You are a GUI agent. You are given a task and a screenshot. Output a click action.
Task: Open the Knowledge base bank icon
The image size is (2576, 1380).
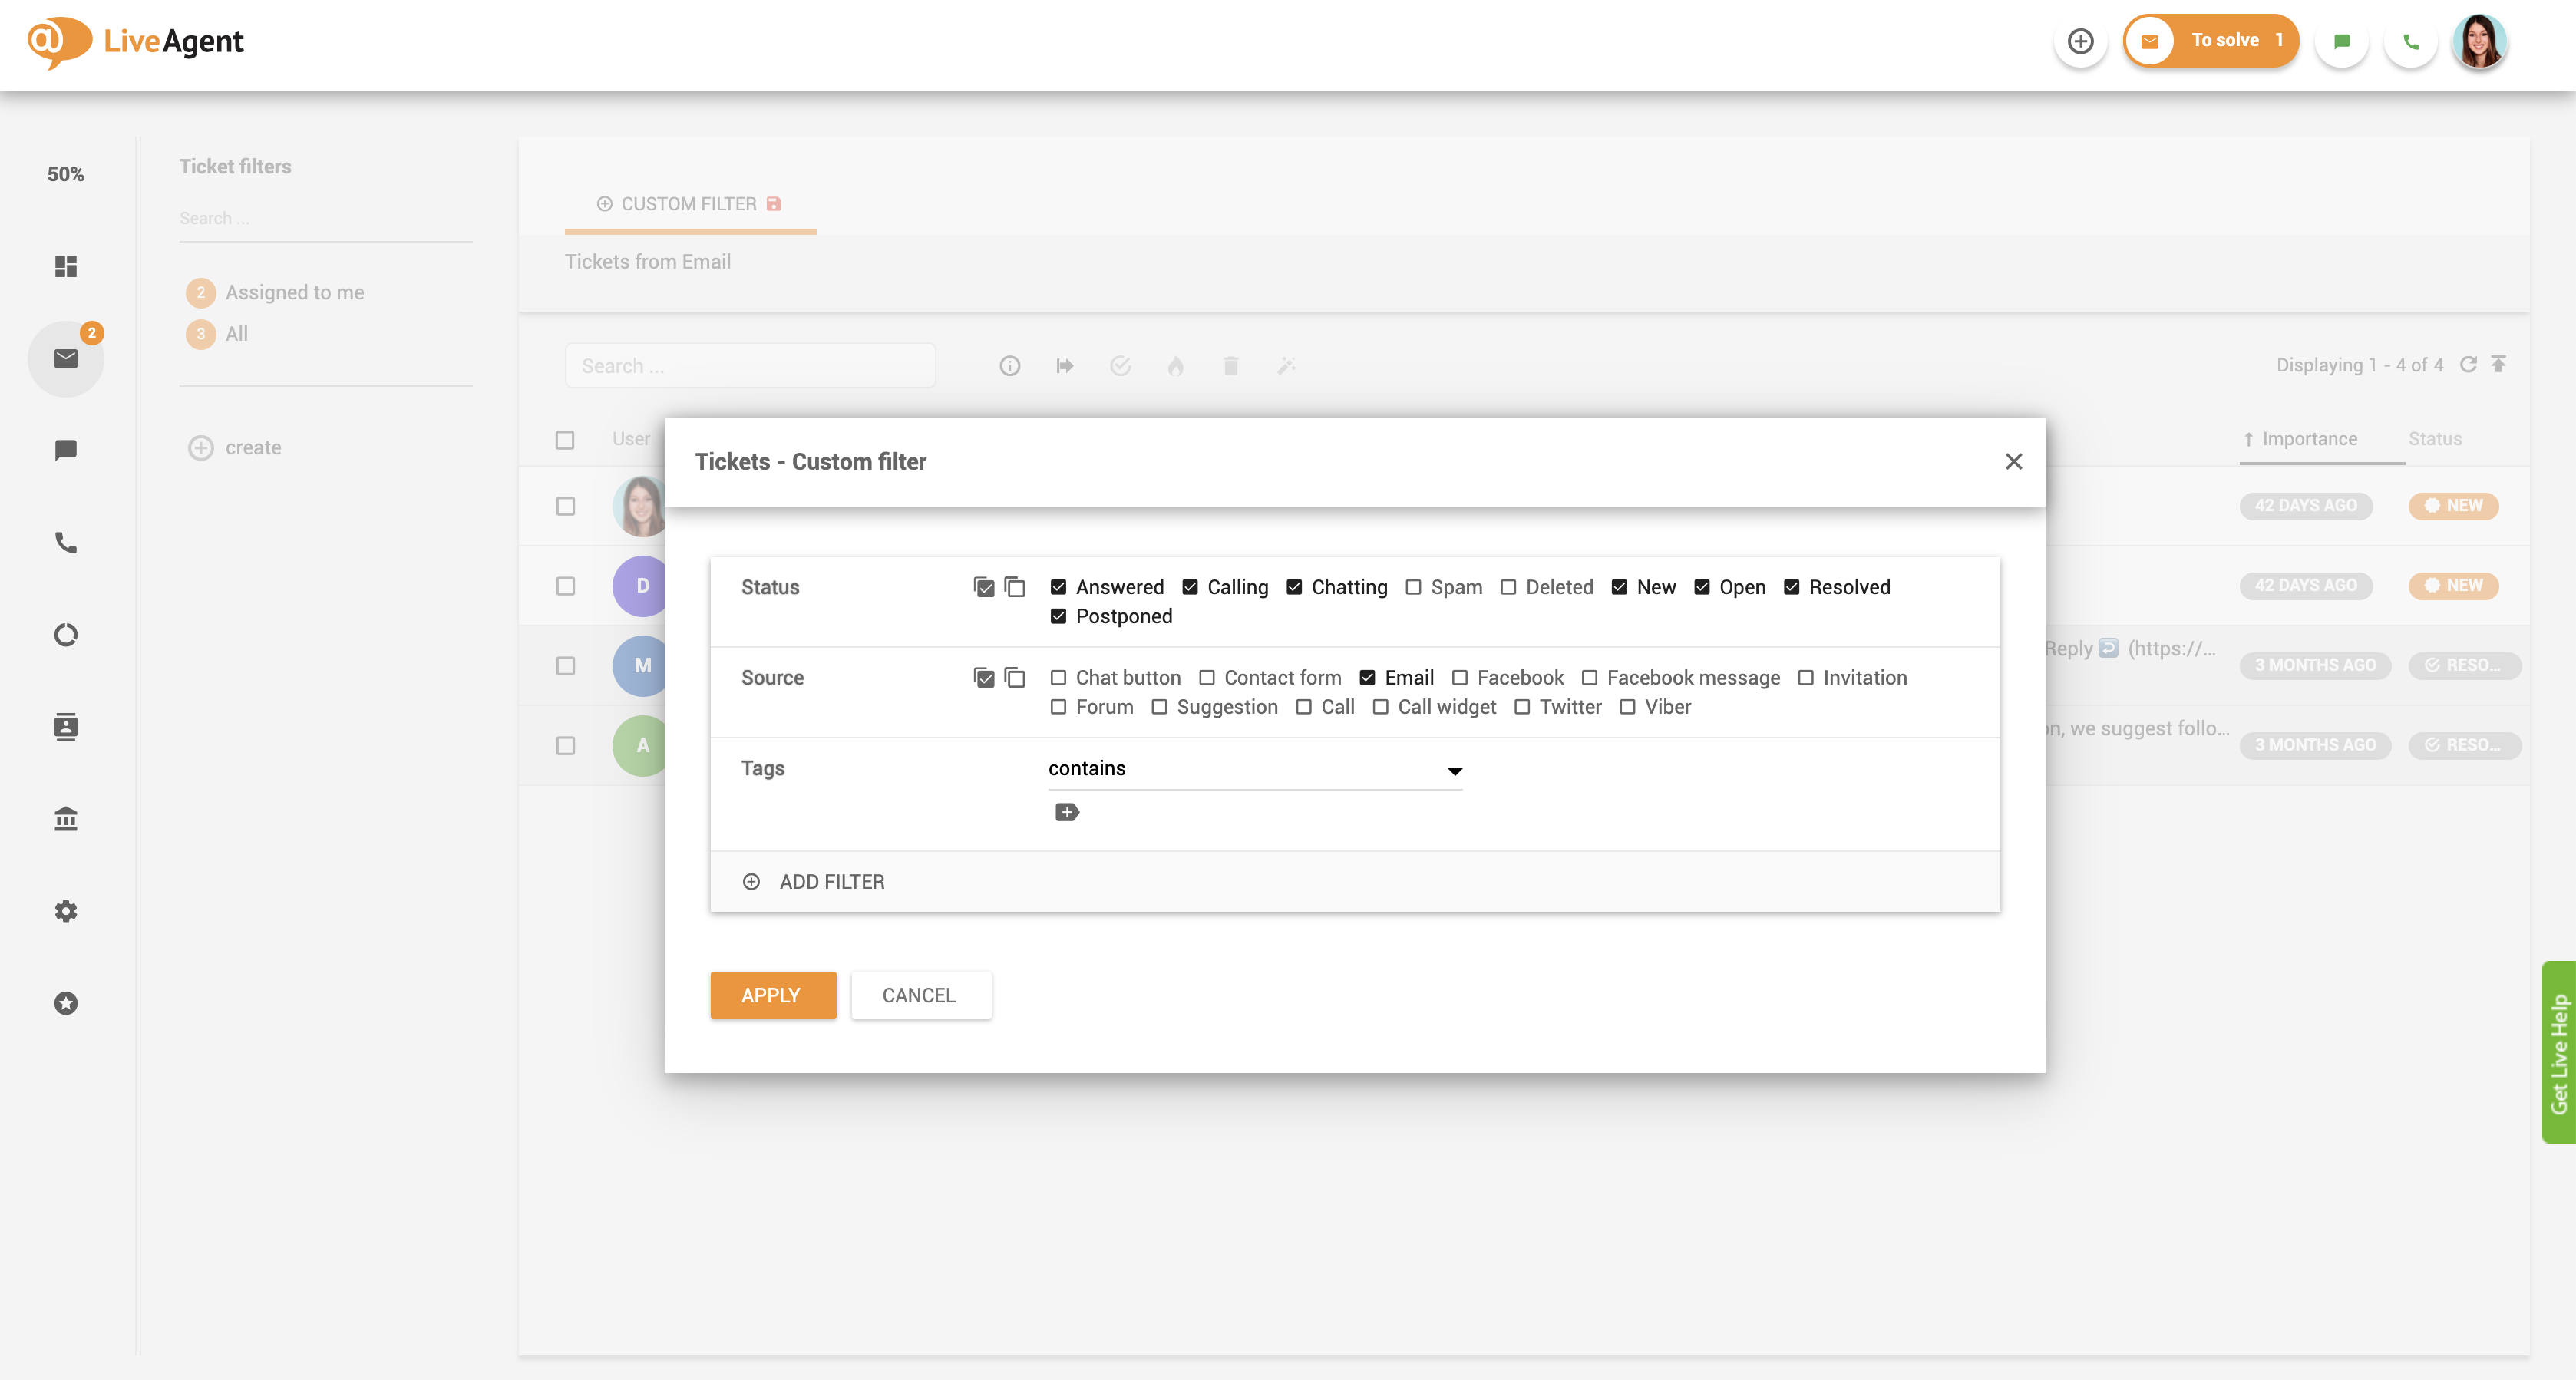66,819
